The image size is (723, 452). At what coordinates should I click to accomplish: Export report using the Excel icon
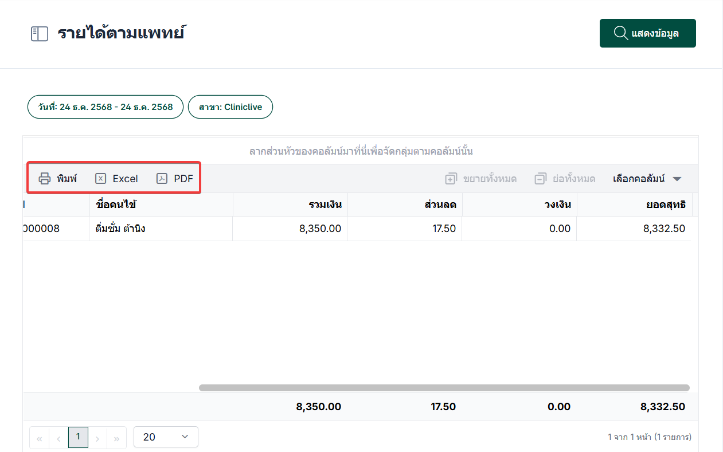click(x=101, y=178)
